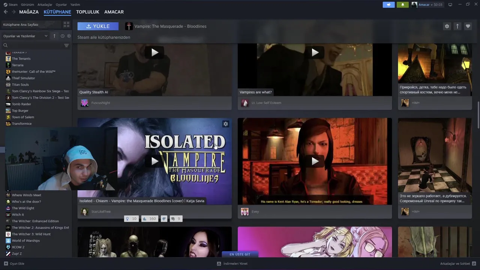480x270 pixels.
Task: Click FuscusNight author avatar
Action: [x=85, y=103]
